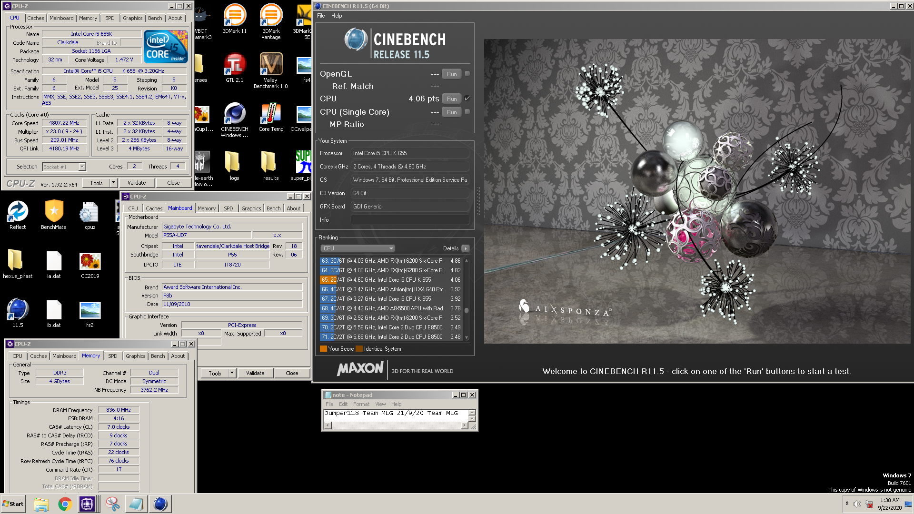Open File Explorer from the taskbar

(x=41, y=504)
